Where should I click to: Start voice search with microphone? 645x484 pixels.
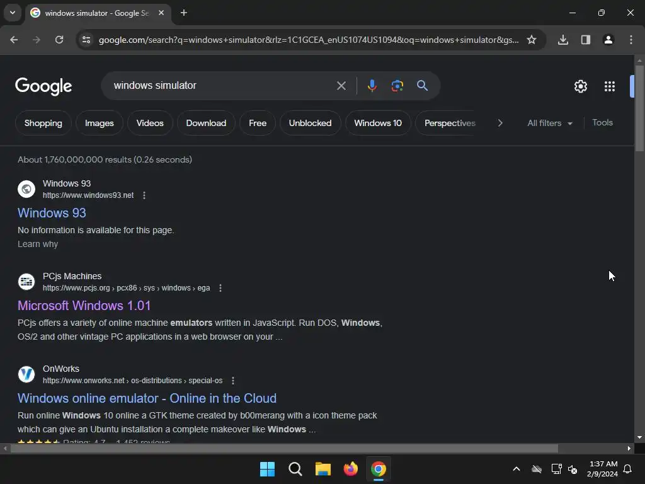(372, 86)
